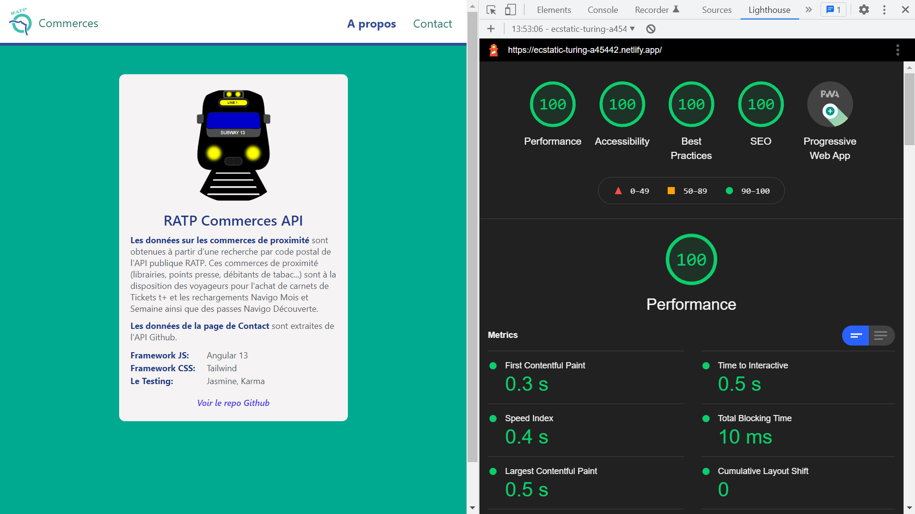Open the report selector dropdown 13:53:06
Image resolution: width=915 pixels, height=514 pixels.
coord(573,29)
